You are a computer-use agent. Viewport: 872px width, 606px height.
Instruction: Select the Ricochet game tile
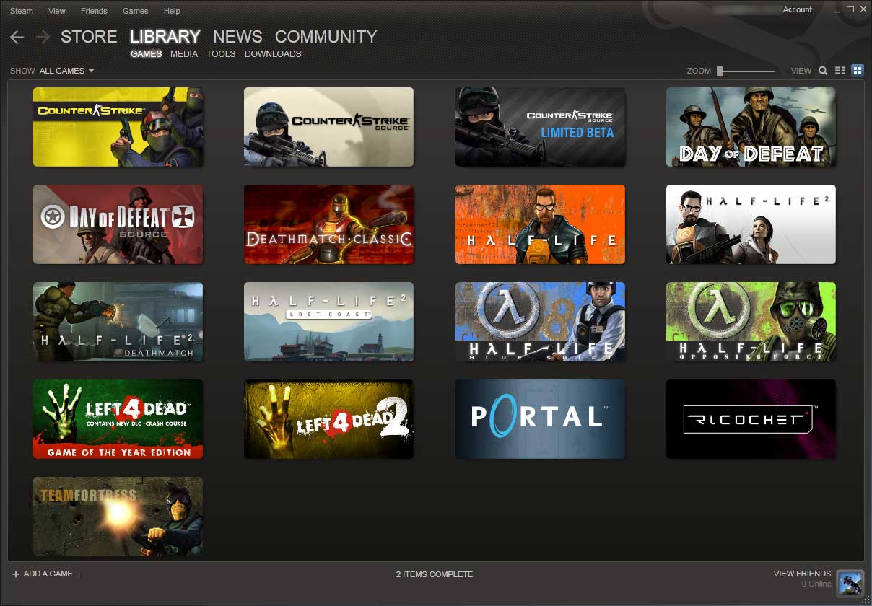(751, 419)
